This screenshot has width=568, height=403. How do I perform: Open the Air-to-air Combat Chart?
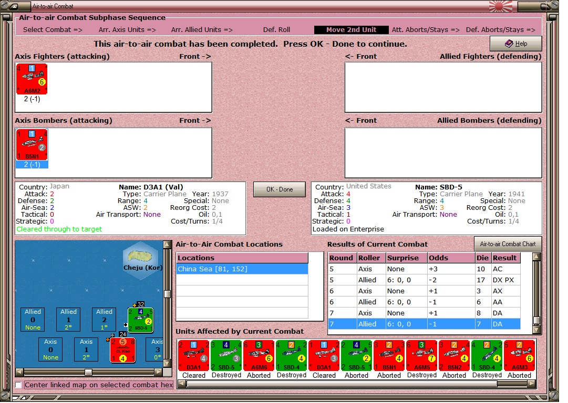tap(508, 244)
